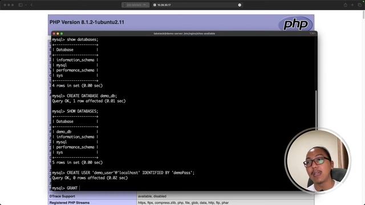Click the Safari sidebar toggle icon
The width and height of the screenshot is (365, 205).
pyautogui.click(x=21, y=5)
